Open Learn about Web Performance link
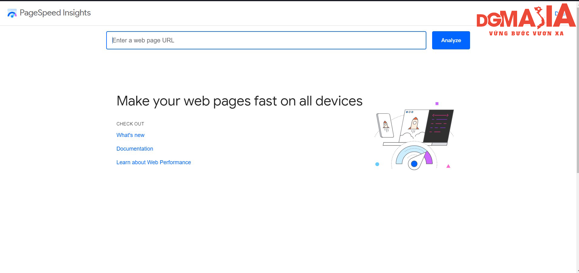This screenshot has height=273, width=579. point(154,162)
